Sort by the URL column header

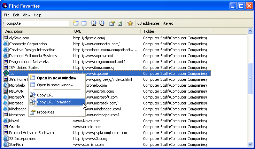tap(106, 31)
